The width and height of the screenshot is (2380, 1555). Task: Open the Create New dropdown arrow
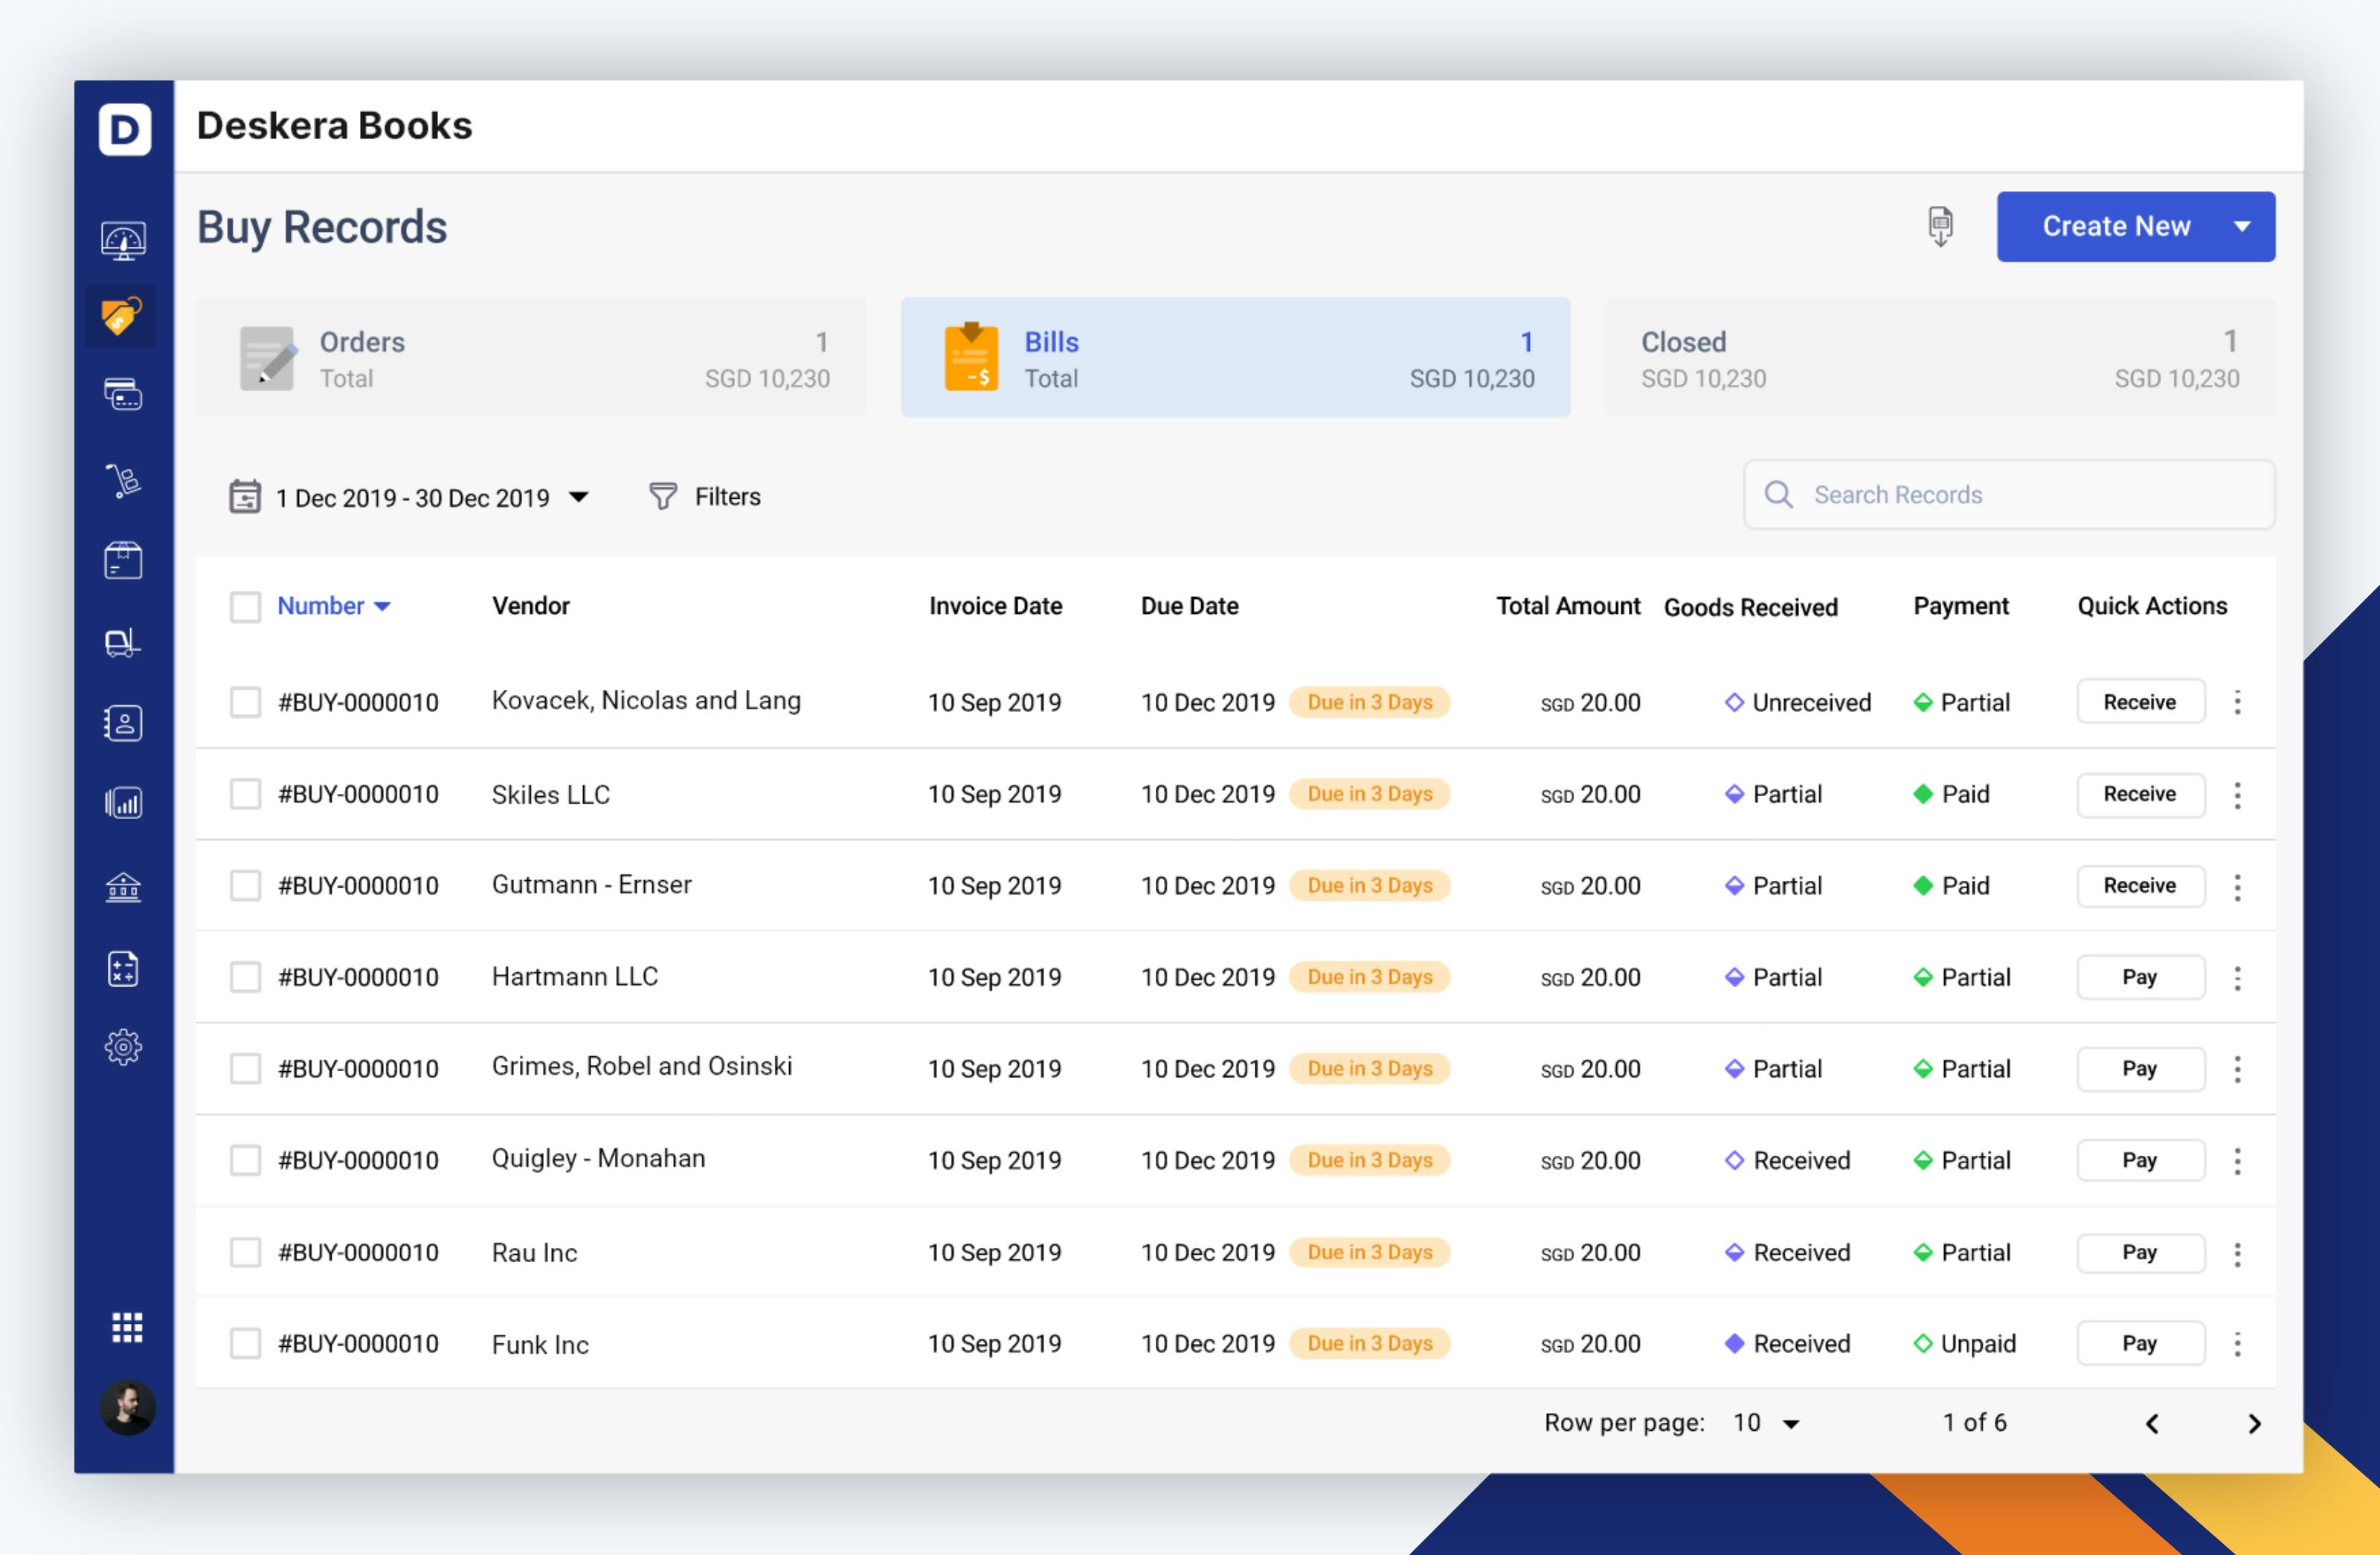(2243, 226)
